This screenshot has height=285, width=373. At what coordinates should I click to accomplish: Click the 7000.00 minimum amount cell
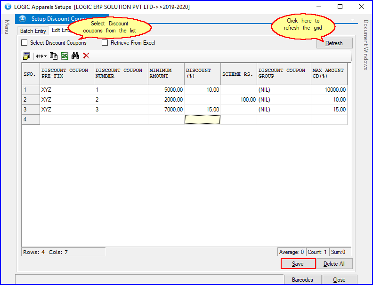pyautogui.click(x=166, y=110)
